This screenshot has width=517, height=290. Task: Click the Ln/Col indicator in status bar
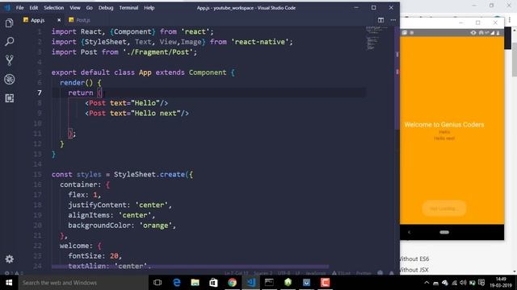(x=236, y=273)
